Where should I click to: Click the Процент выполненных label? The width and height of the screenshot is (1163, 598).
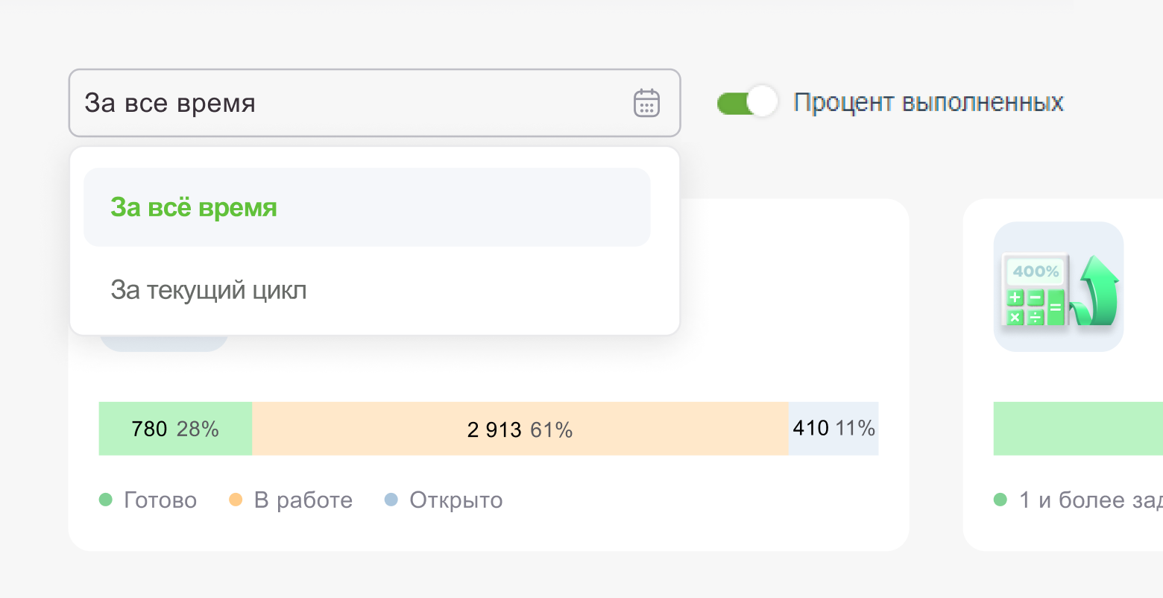tap(928, 103)
